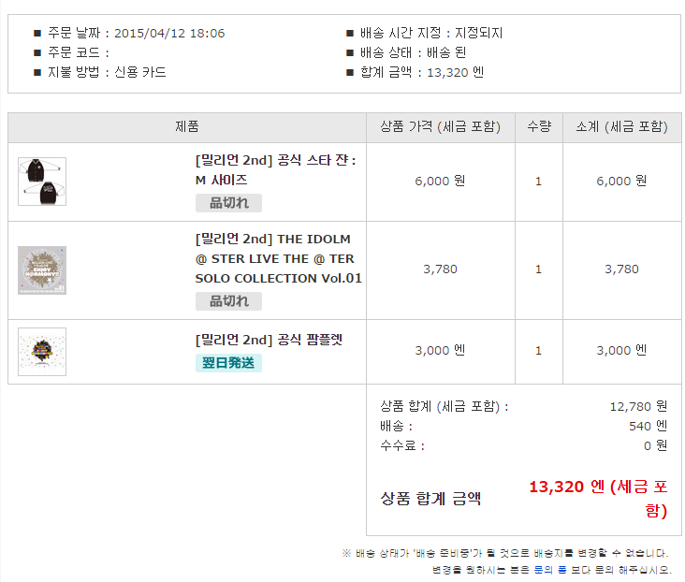The image size is (685, 582).
Task: Click the 지불 방법 신용 카드 line
Action: (x=107, y=72)
